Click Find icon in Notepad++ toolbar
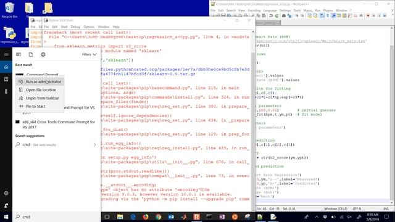Image resolution: width=395 pixels, height=222 pixels. tap(284, 15)
